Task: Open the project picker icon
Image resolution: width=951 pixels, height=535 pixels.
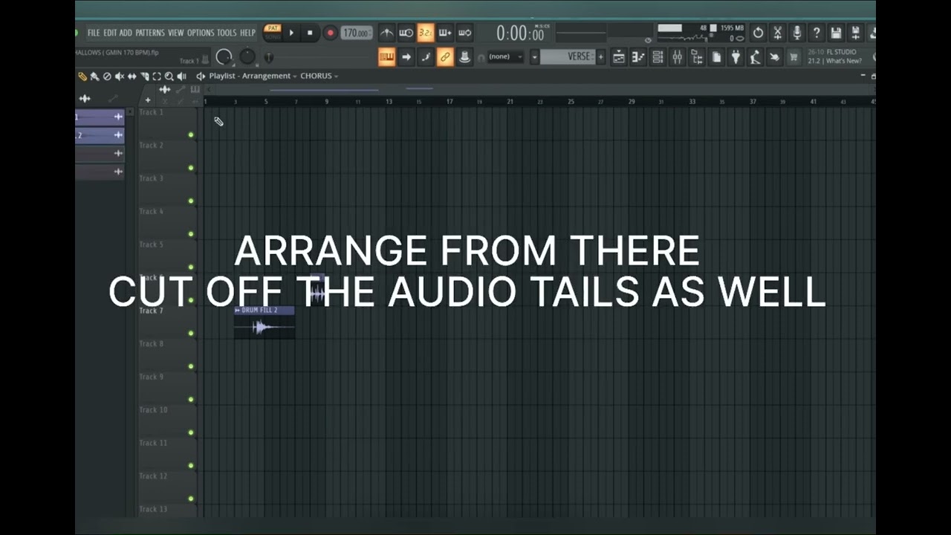Action: coord(716,56)
